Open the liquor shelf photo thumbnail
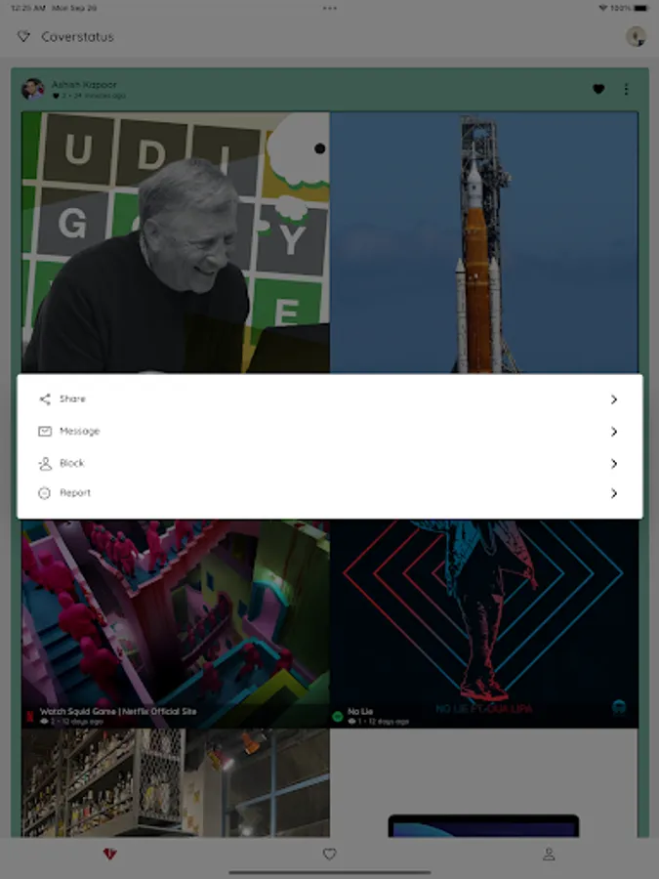Viewport: 659px width, 879px height. click(x=176, y=782)
